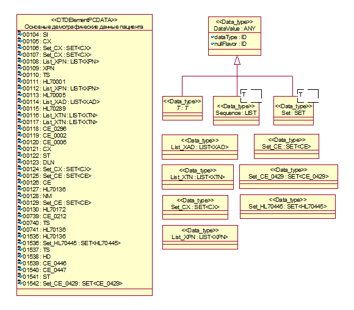Image resolution: width=354 pixels, height=310 pixels.
Task: Click the List_XAD : LIST<XAD> class
Action: pos(200,147)
